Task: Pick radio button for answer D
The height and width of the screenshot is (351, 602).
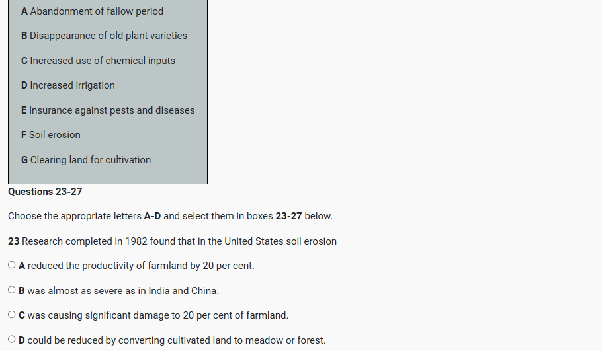Action: (x=12, y=340)
